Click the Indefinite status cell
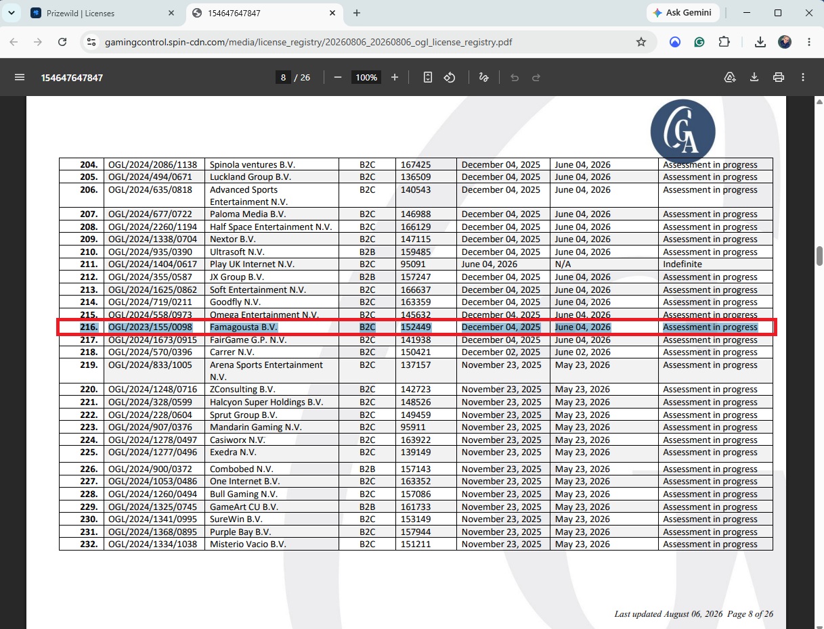This screenshot has height=629, width=824. pos(715,264)
